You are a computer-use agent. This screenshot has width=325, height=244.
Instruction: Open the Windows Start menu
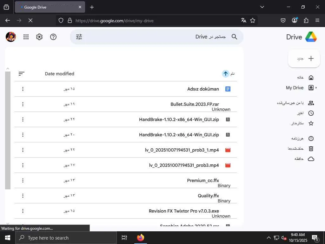click(x=8, y=238)
